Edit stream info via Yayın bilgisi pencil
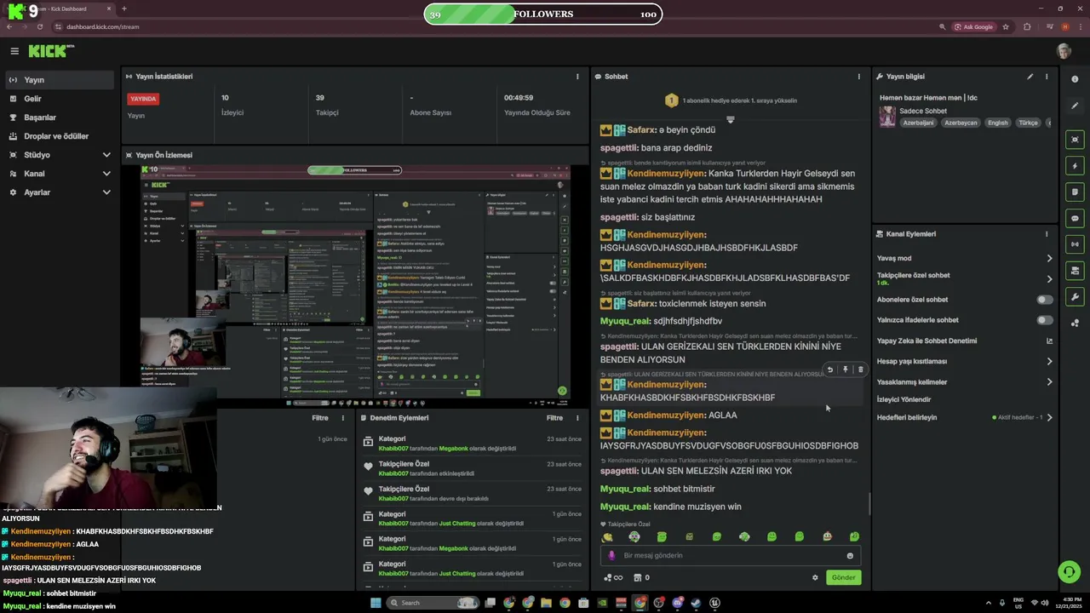The width and height of the screenshot is (1090, 613). tap(1030, 77)
